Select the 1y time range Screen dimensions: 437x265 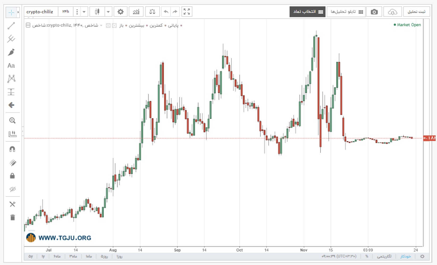click(43, 256)
